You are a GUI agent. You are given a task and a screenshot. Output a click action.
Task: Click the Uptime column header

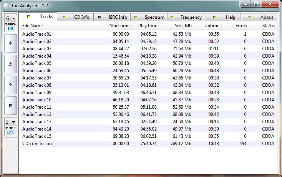(208, 26)
